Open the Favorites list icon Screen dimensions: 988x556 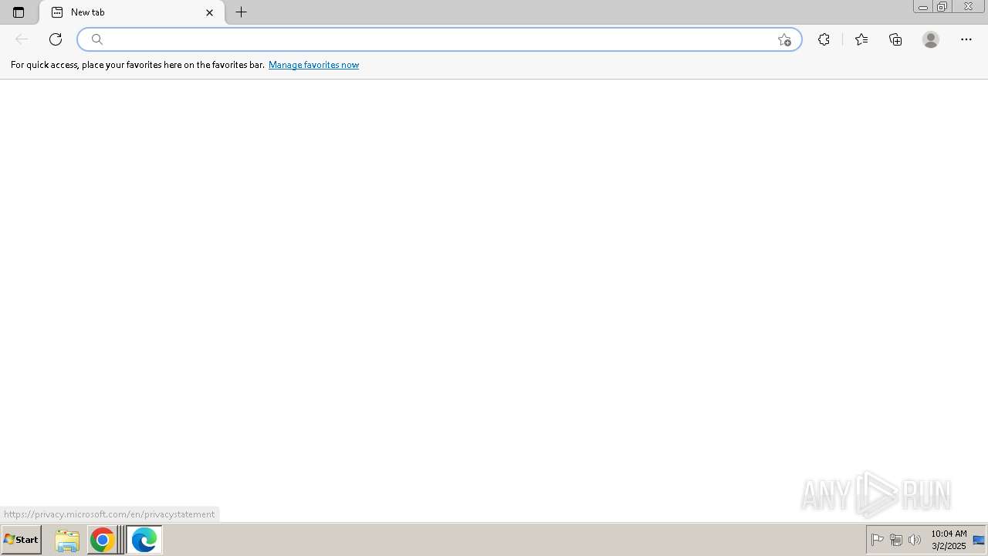click(x=861, y=39)
